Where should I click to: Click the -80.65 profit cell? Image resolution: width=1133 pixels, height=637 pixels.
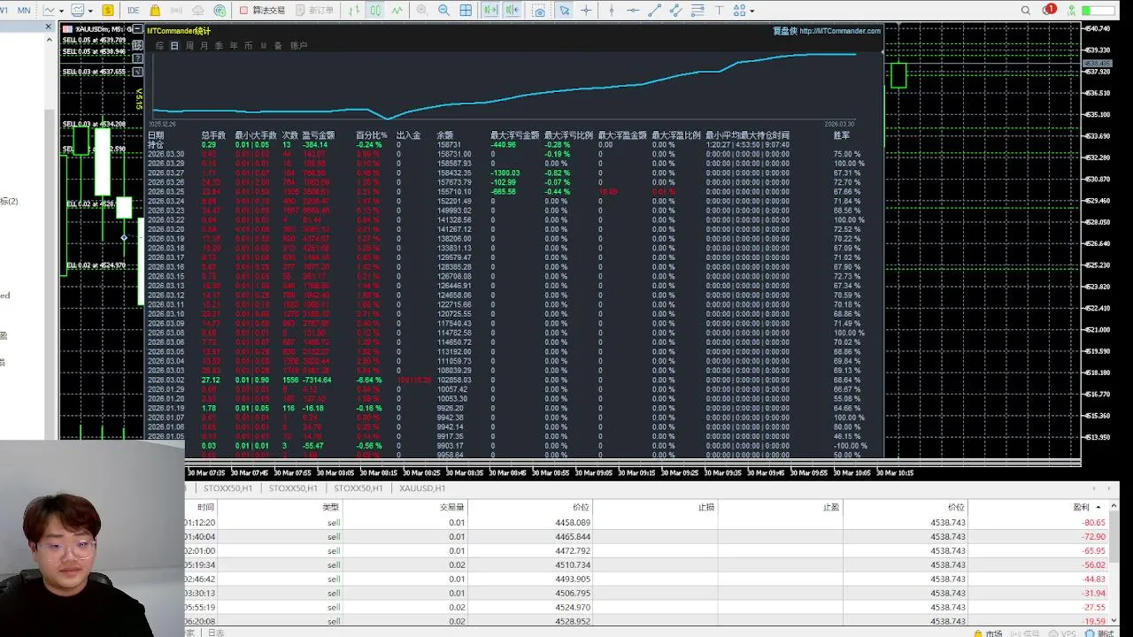tap(1093, 523)
